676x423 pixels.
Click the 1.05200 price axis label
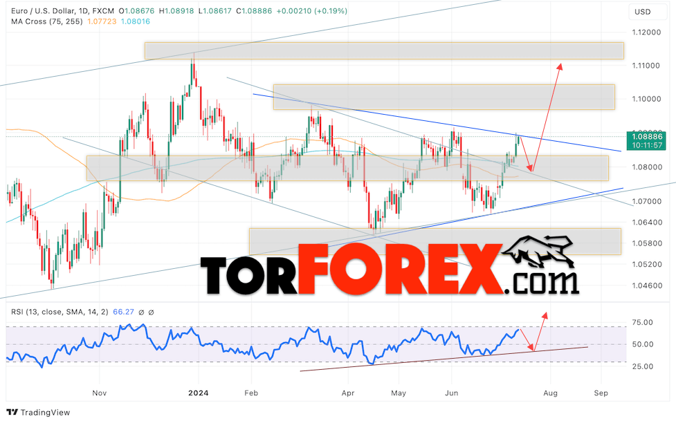pos(646,264)
